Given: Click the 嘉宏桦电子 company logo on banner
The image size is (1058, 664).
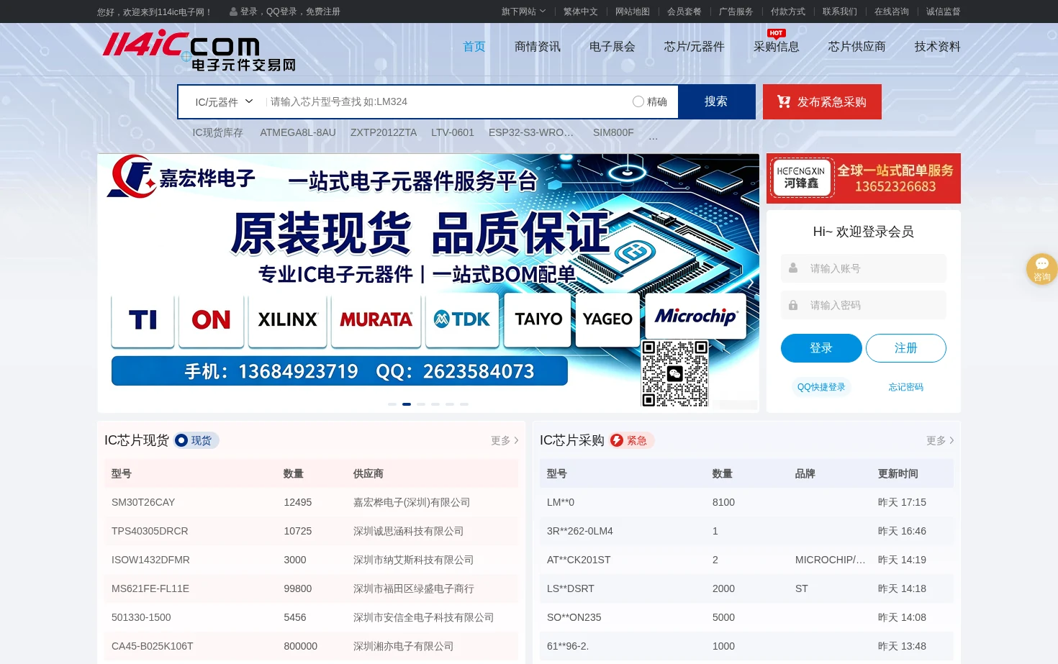Looking at the screenshot, I should [181, 177].
